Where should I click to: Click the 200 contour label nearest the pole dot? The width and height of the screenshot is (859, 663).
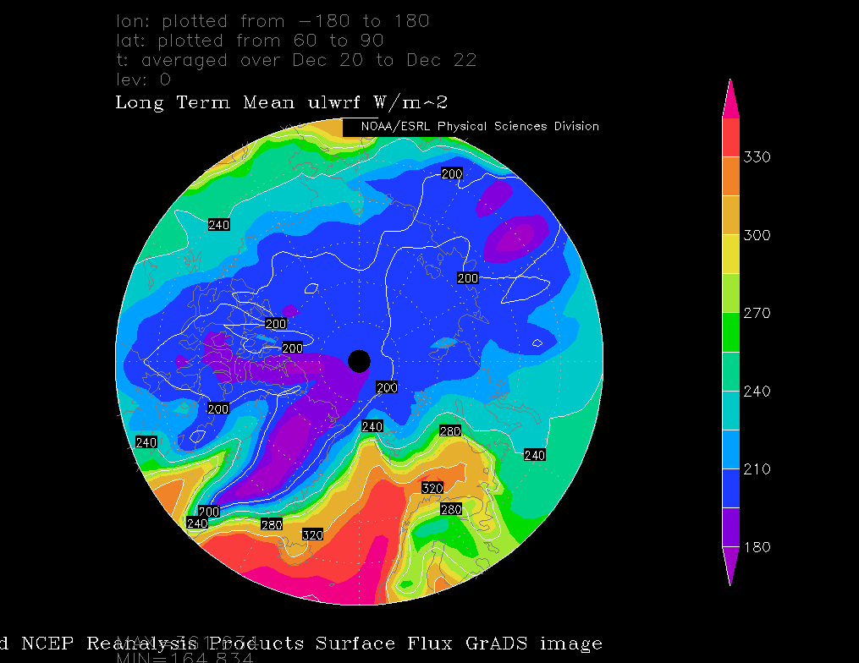386,388
